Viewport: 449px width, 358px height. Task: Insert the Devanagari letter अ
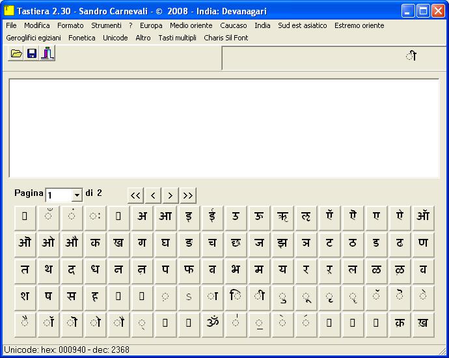(143, 218)
